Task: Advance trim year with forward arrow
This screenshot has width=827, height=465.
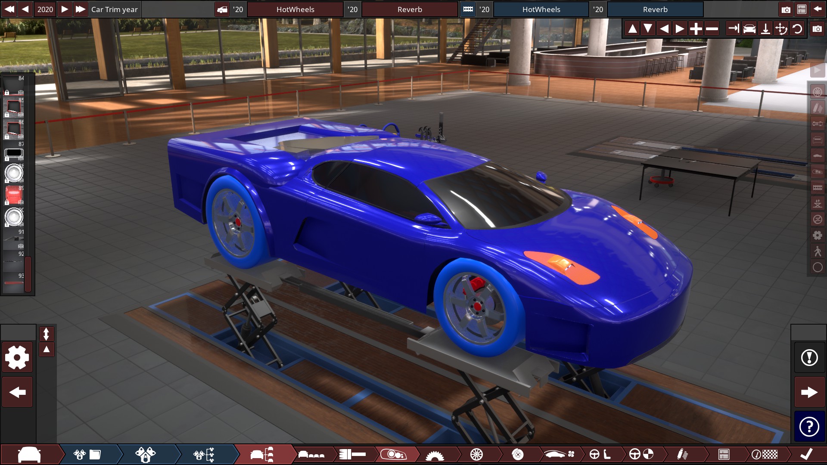Action: point(64,9)
